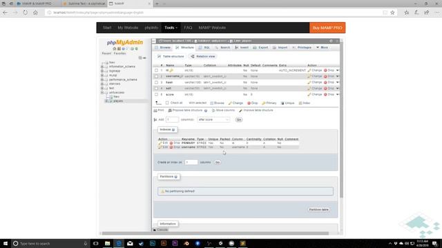Expand the information_schema database node
Viewport: 442px width, 248px height.
(102, 67)
